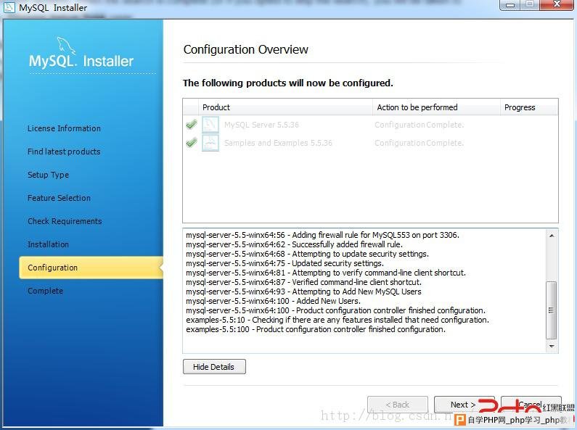Select the highlighted Configuration step

click(x=91, y=268)
